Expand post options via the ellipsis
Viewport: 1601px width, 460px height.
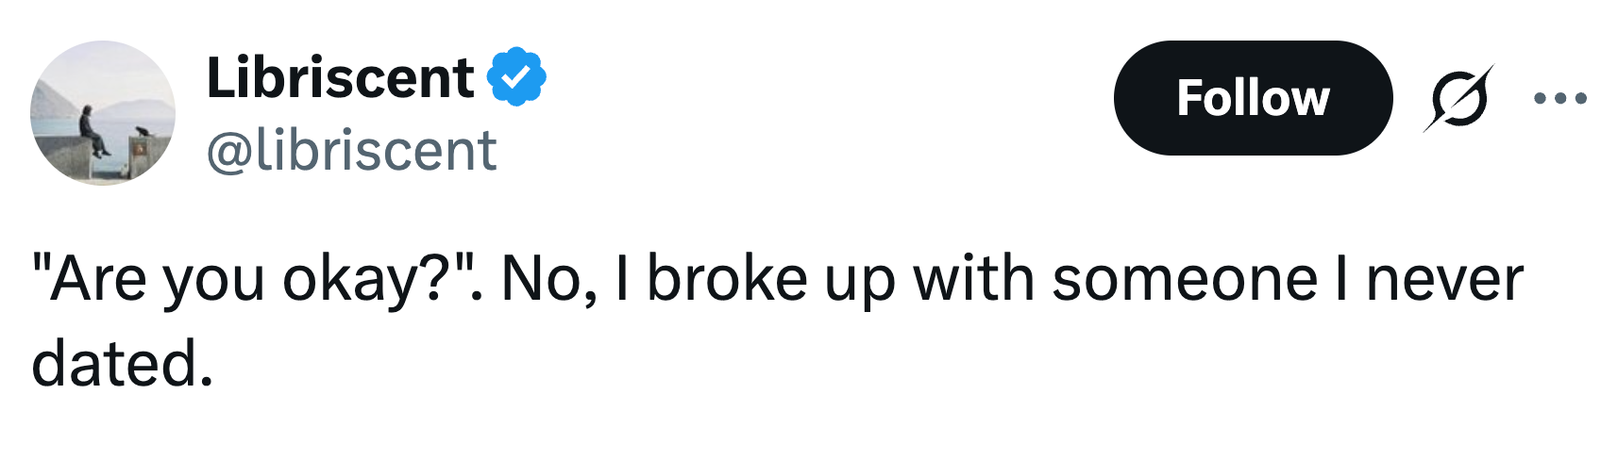tap(1559, 97)
